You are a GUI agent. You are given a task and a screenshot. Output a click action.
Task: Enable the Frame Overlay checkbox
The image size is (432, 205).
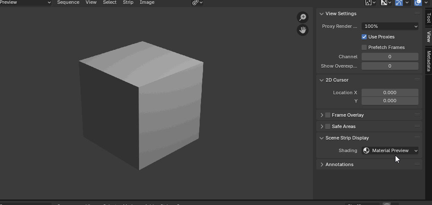(328, 115)
